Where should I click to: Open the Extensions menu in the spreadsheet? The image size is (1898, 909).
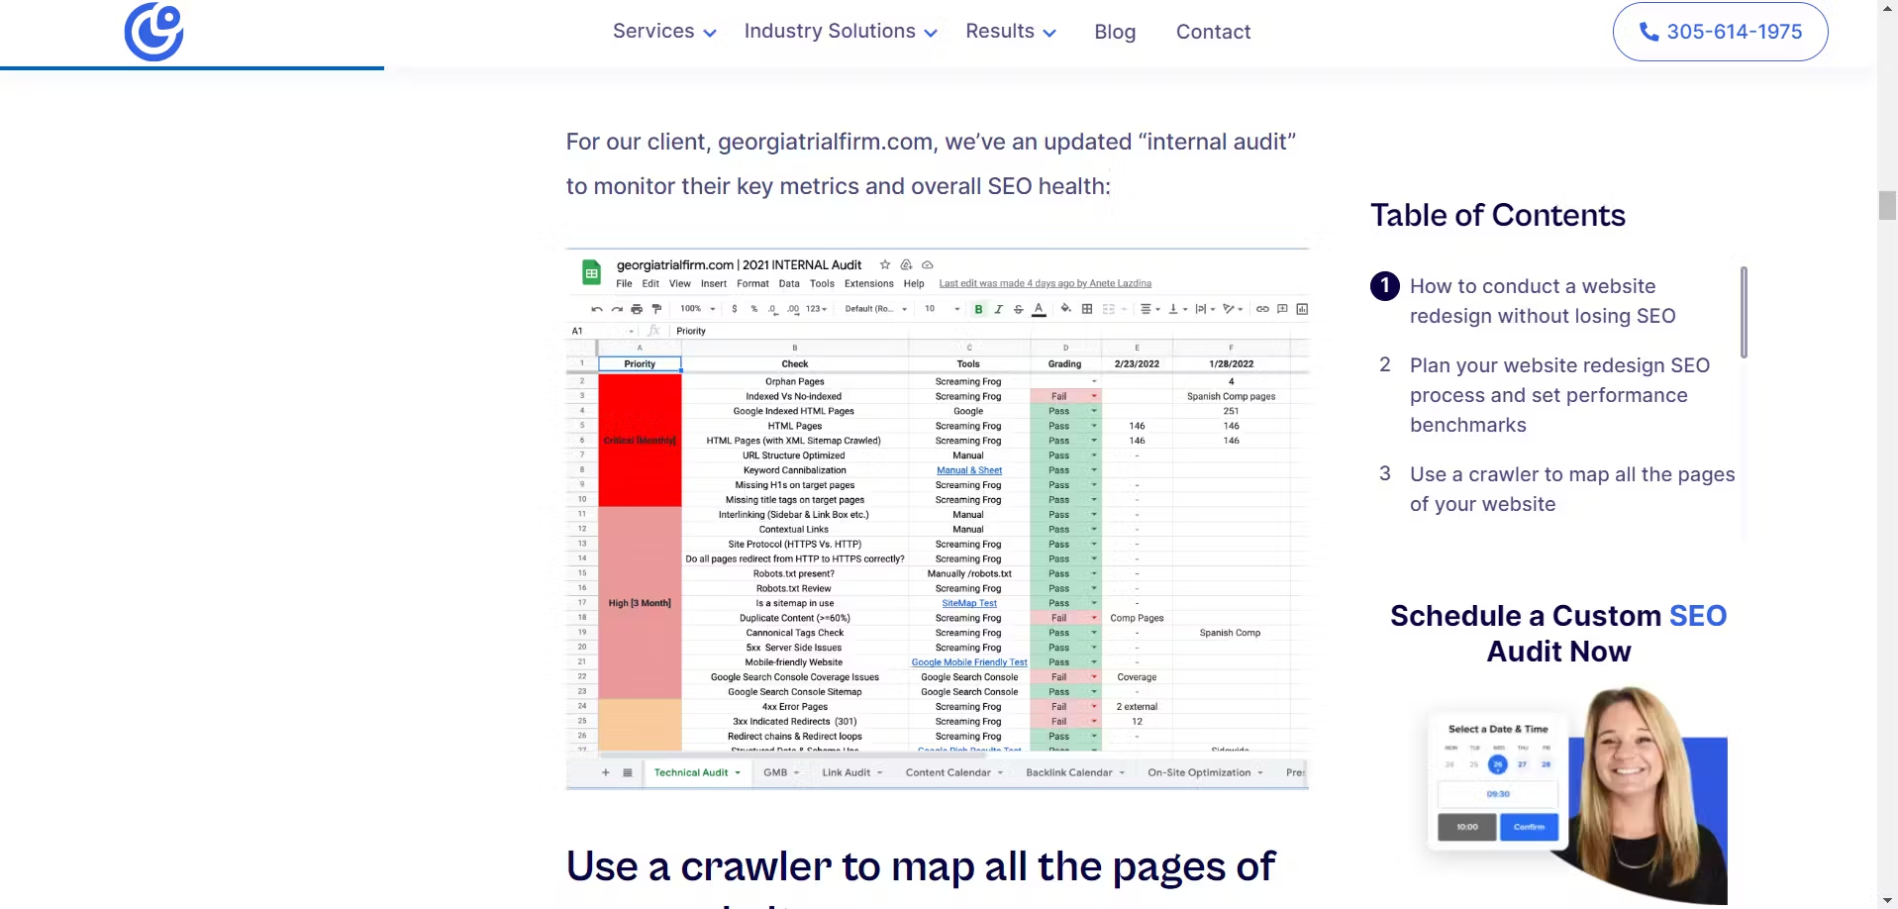(x=868, y=284)
